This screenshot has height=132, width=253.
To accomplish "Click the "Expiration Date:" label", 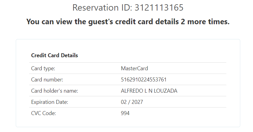I will click(50, 102).
